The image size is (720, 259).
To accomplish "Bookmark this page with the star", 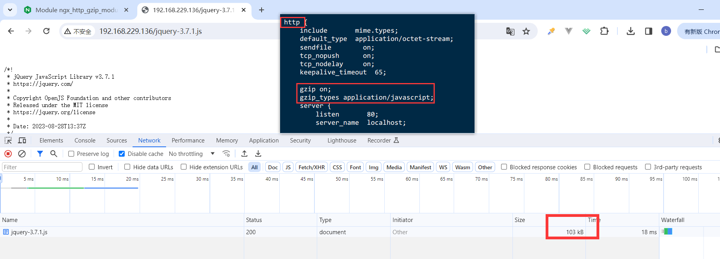I will click(x=526, y=31).
